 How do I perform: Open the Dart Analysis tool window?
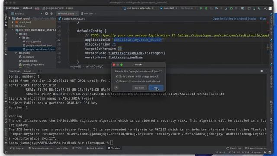click(x=95, y=148)
